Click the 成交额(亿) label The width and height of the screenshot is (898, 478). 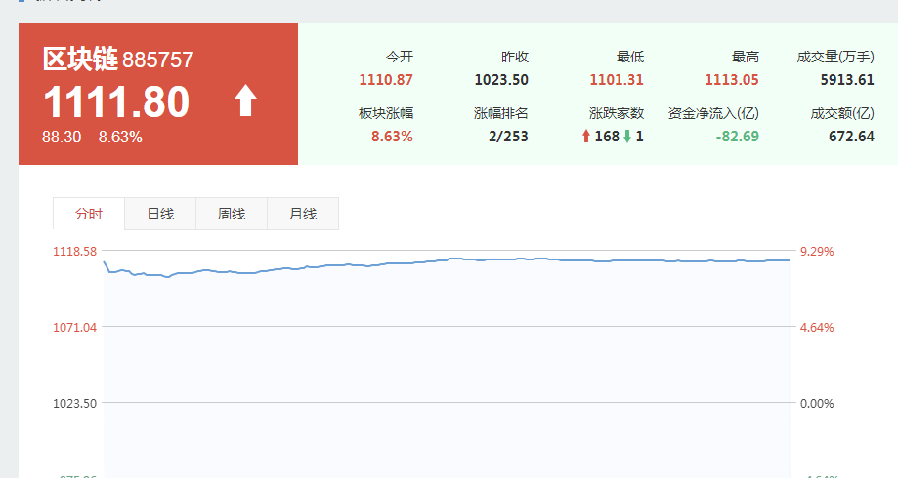click(842, 113)
